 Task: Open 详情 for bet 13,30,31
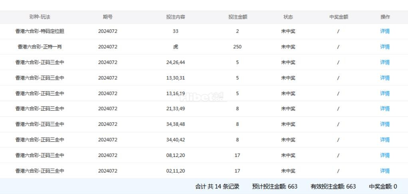(x=385, y=78)
